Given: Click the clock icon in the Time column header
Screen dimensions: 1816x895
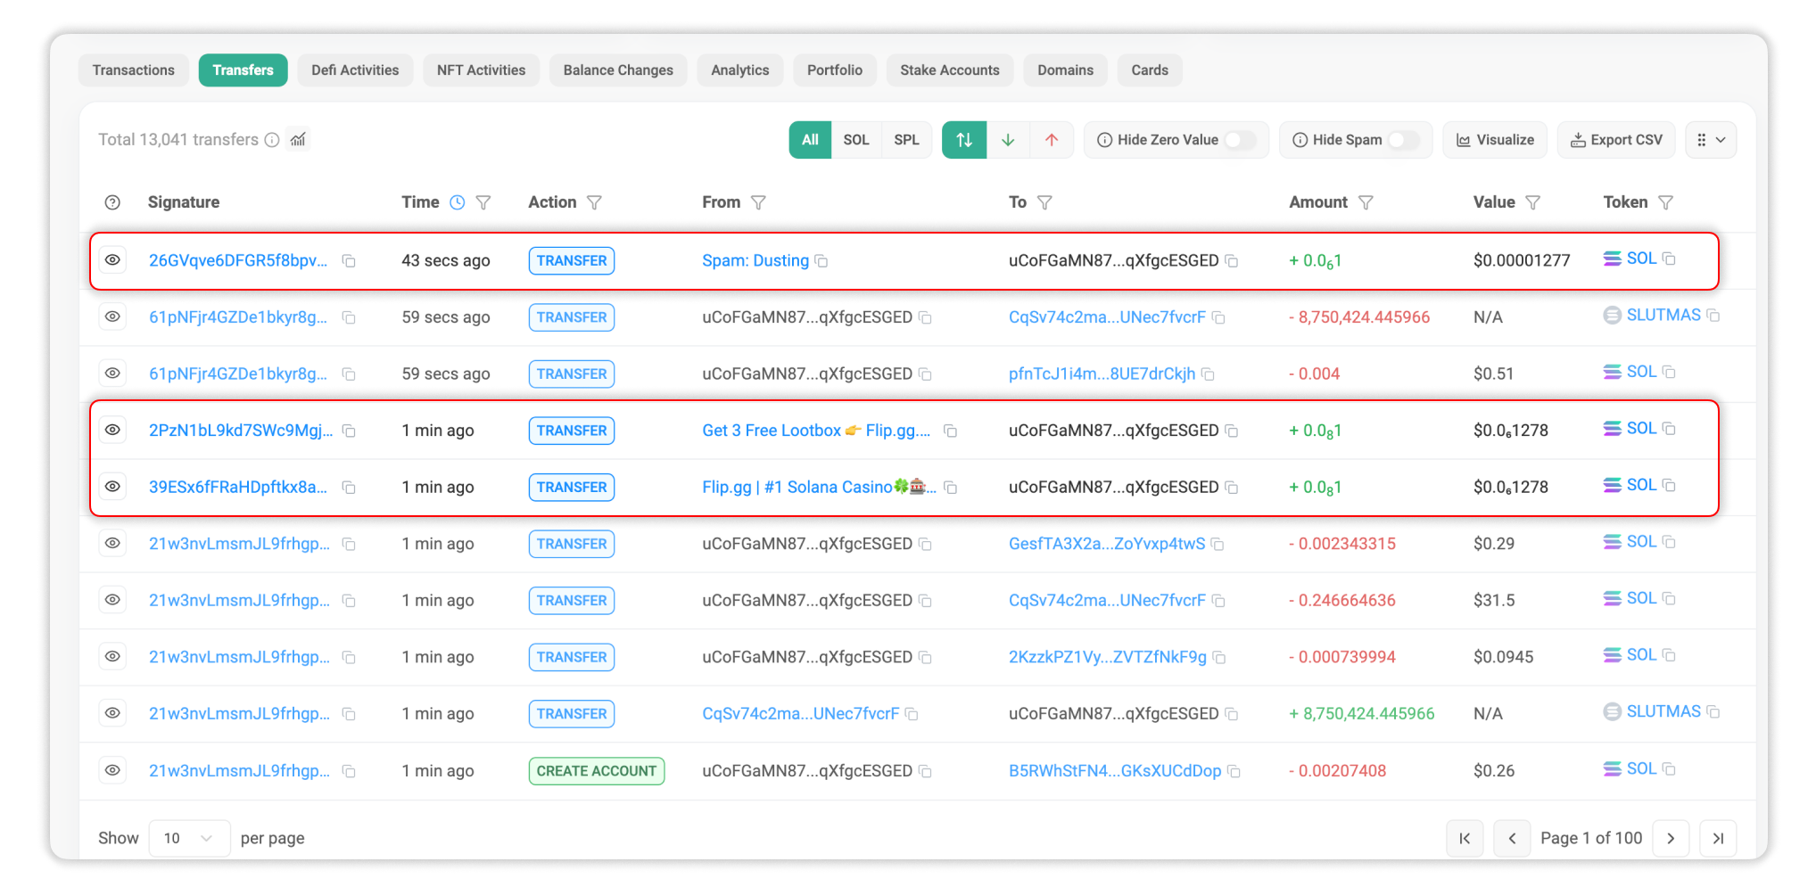Looking at the screenshot, I should (458, 202).
